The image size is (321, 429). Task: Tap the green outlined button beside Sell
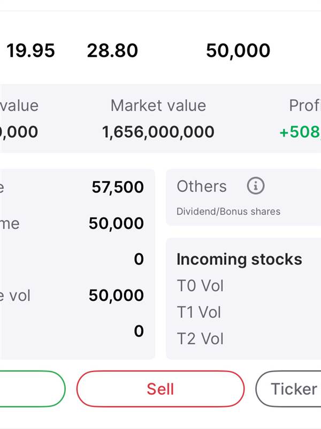click(x=33, y=389)
